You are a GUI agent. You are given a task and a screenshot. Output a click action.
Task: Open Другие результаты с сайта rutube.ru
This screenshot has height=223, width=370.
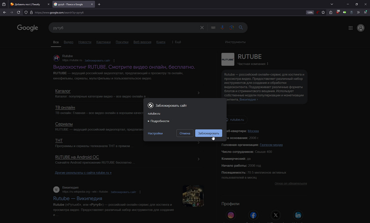(83, 173)
